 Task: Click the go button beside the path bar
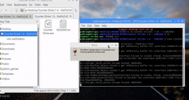point(76,10)
